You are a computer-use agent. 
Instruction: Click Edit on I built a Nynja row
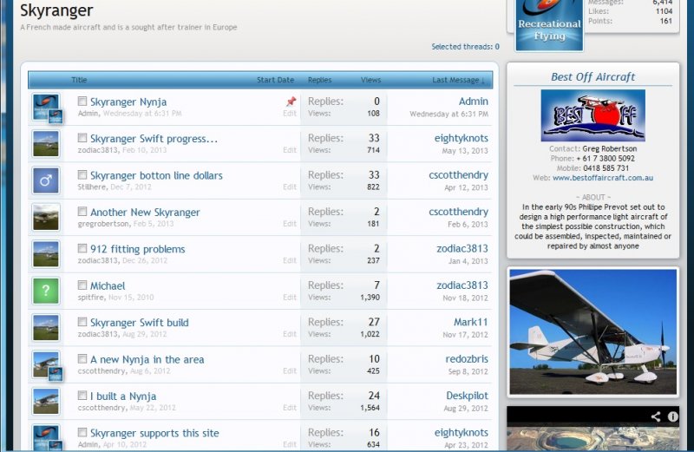[x=290, y=407]
